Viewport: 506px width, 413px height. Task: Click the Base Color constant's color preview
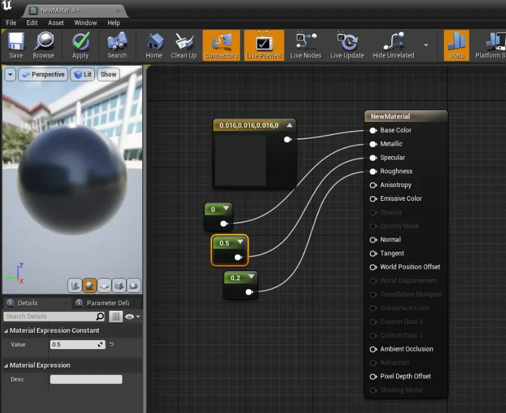[240, 160]
